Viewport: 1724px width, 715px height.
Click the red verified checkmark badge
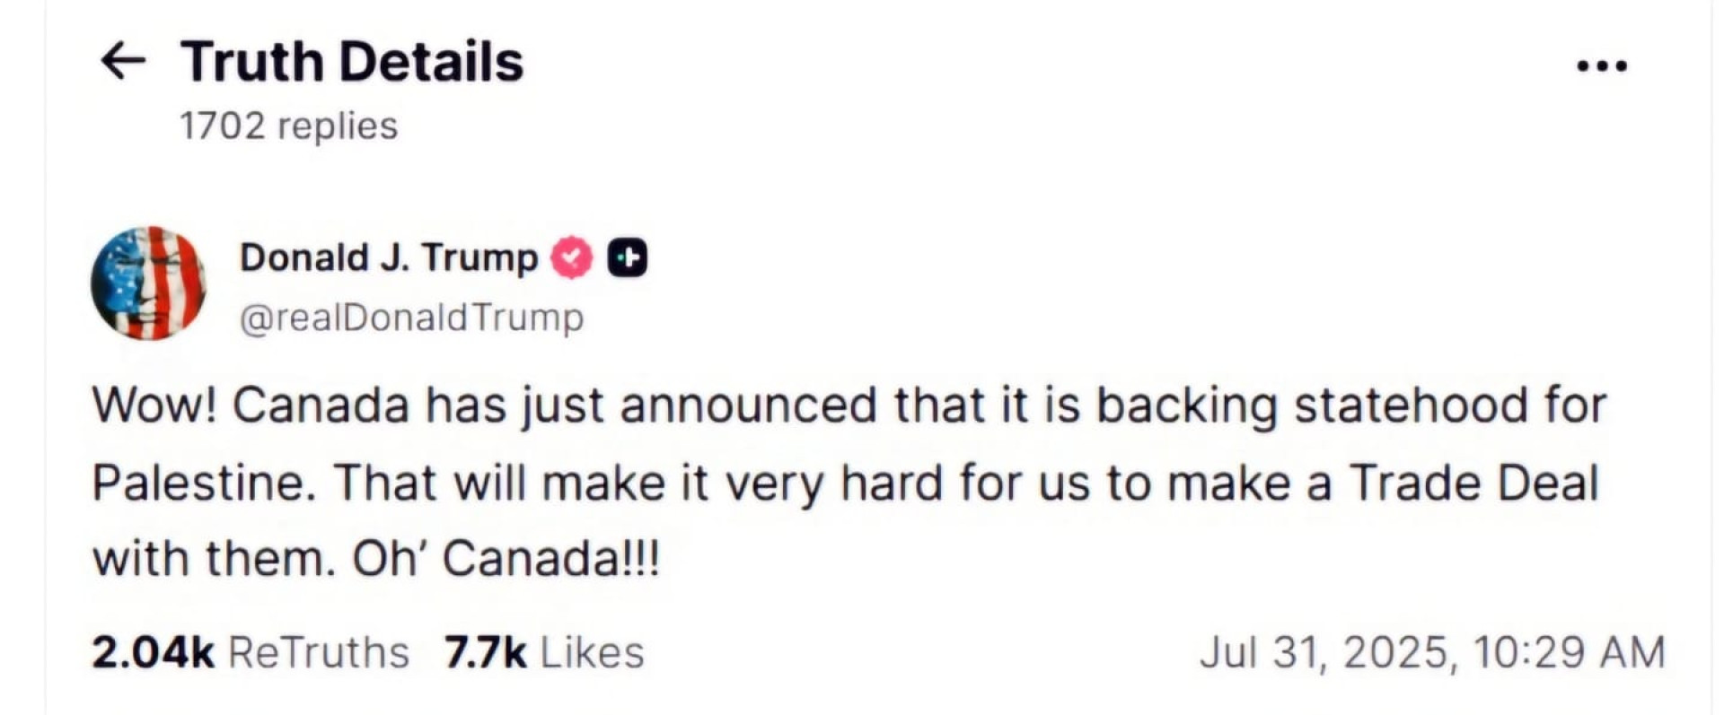572,258
